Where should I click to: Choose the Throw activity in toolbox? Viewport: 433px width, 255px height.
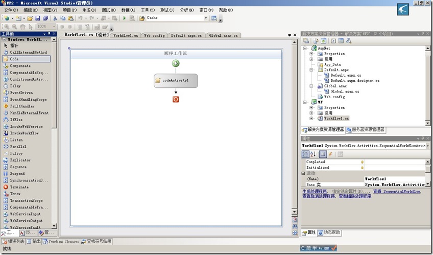[26, 194]
